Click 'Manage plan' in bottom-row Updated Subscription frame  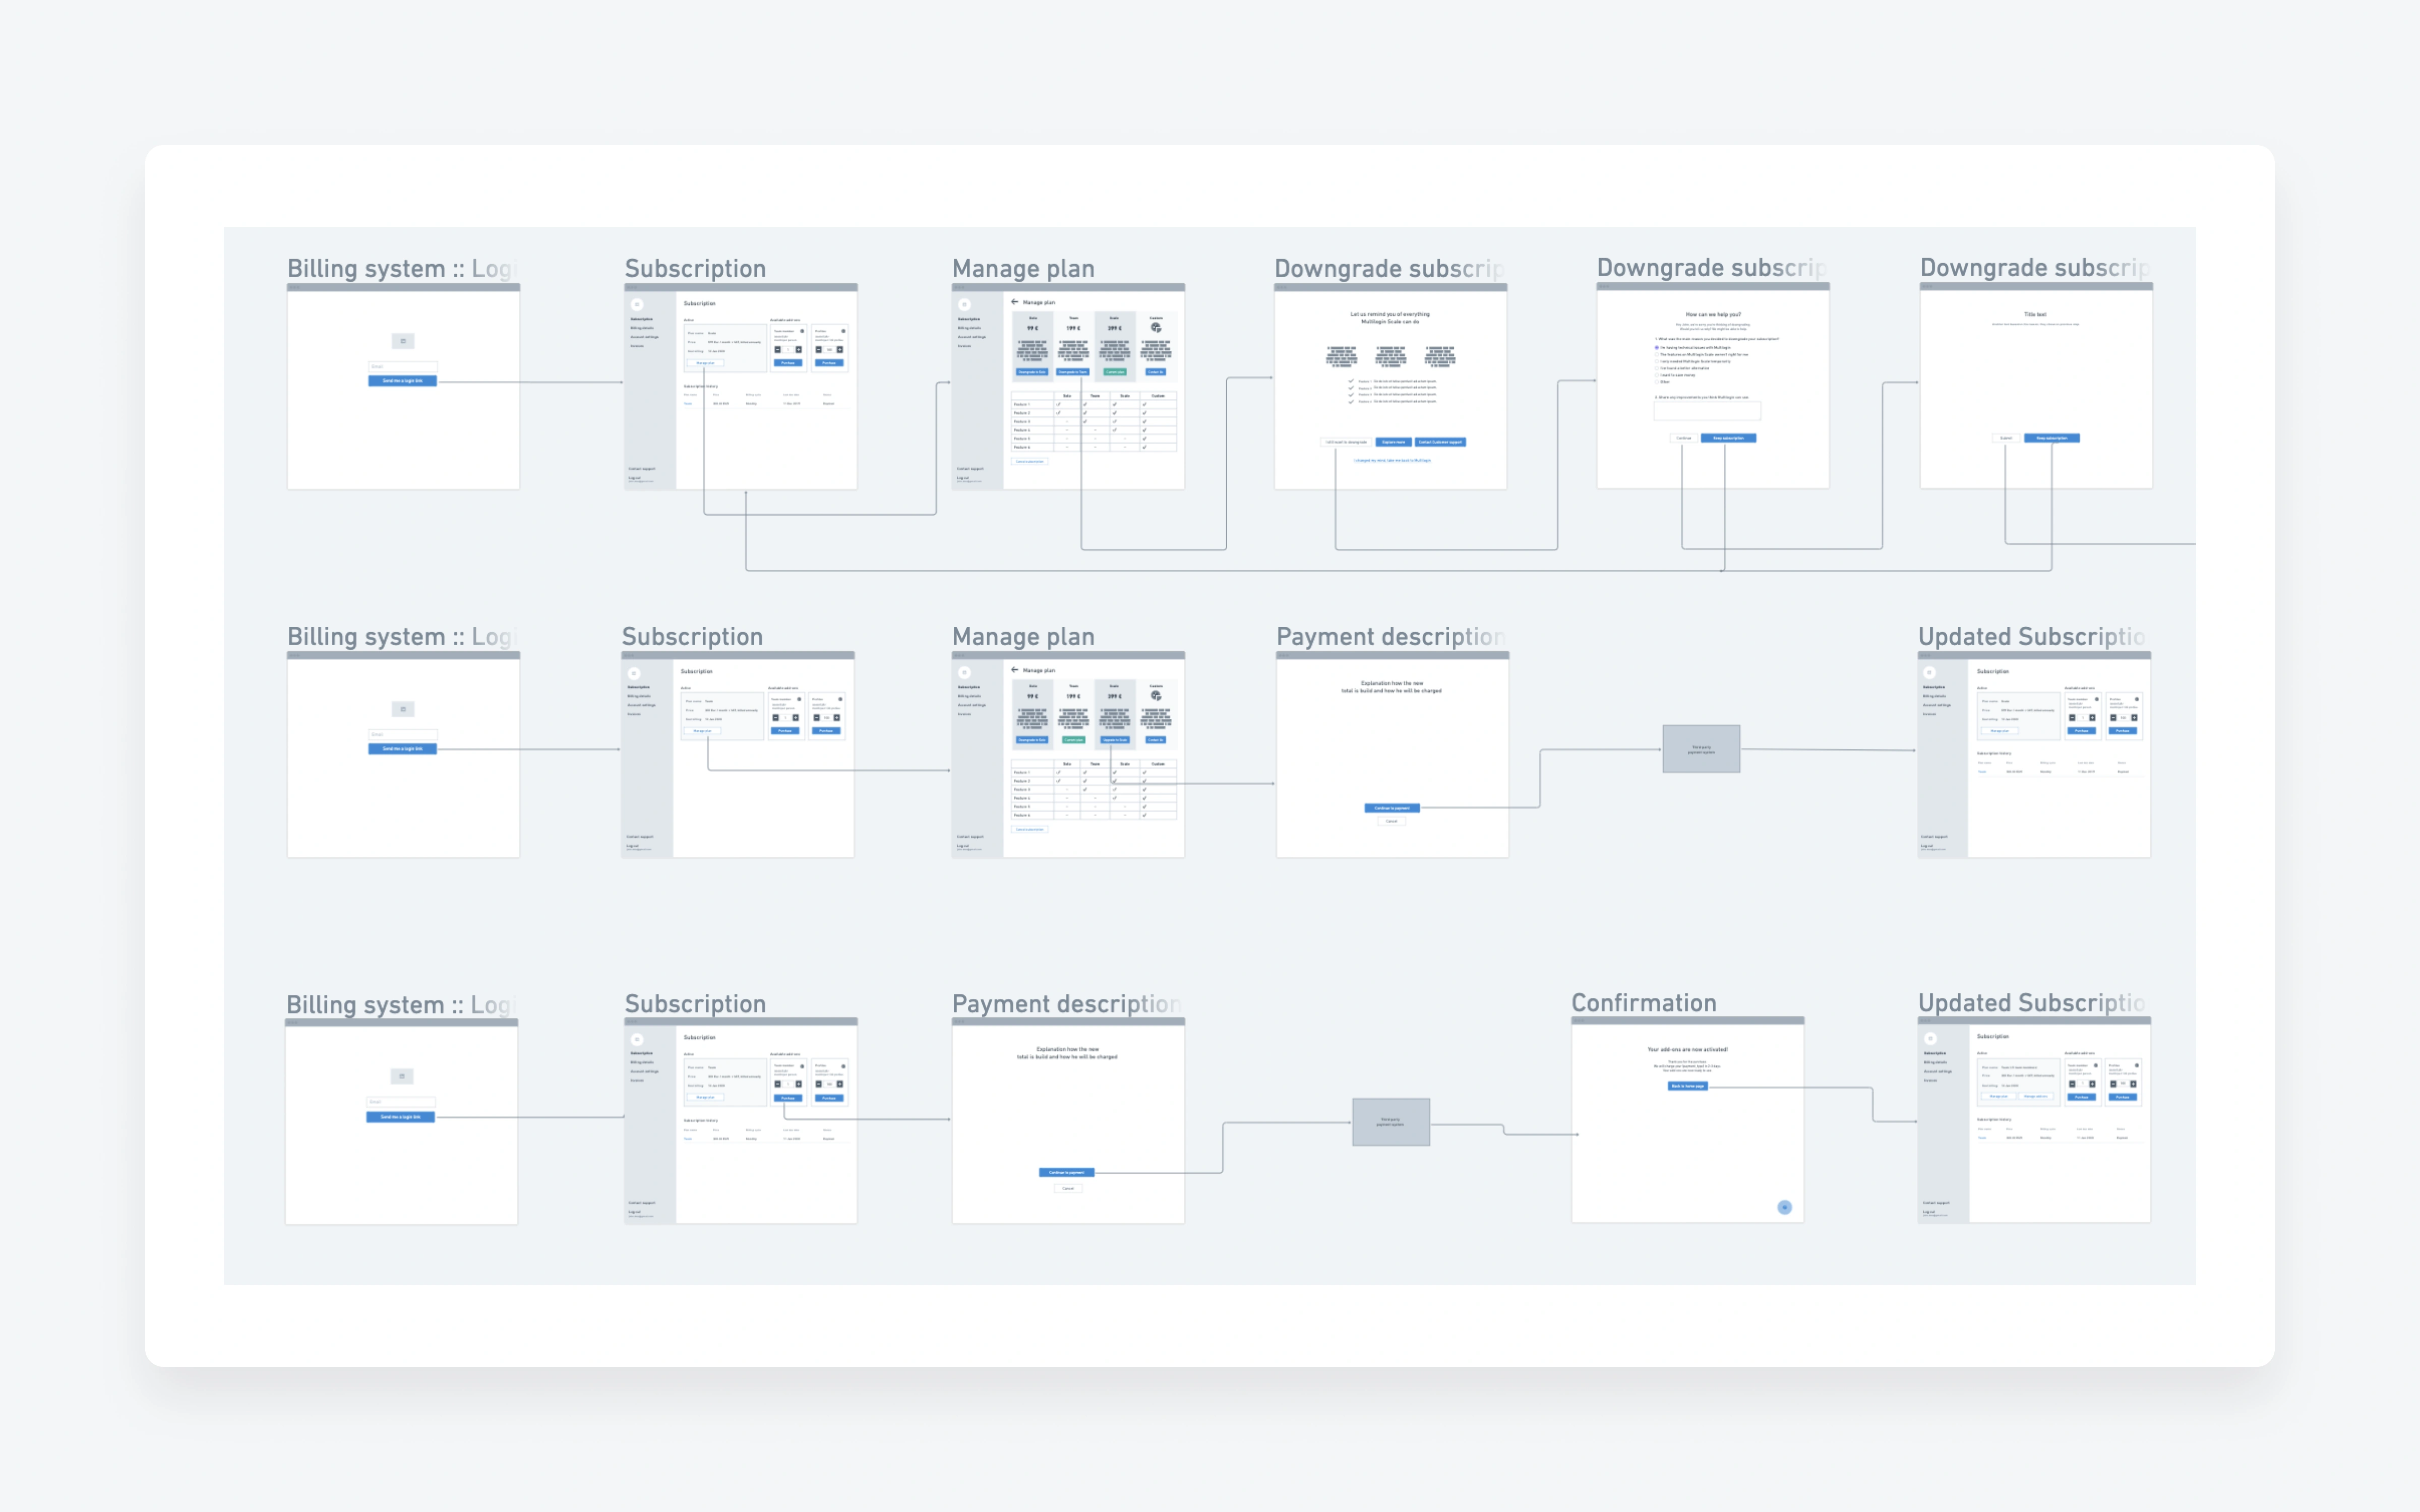point(1998,1097)
